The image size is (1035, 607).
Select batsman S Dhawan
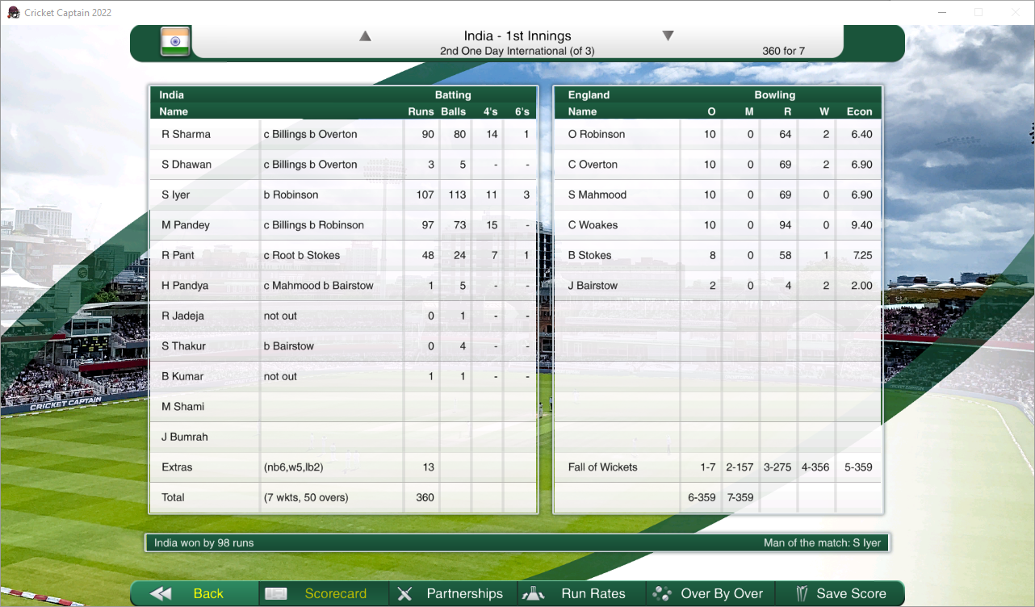tap(186, 165)
